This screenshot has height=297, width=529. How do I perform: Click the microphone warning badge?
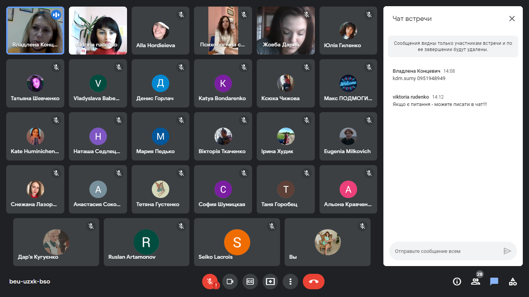[216, 286]
